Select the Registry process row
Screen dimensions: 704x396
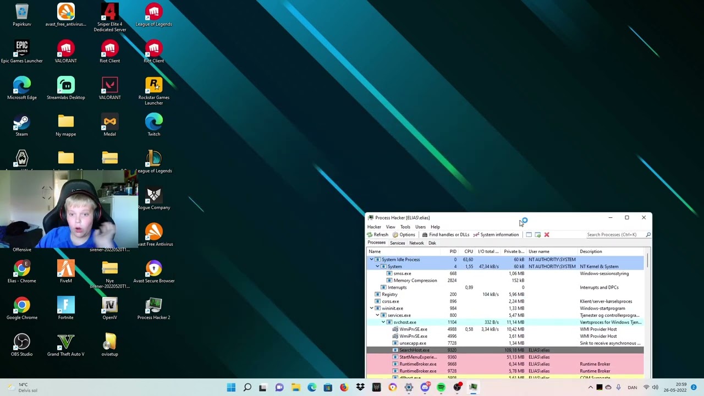[x=505, y=294]
